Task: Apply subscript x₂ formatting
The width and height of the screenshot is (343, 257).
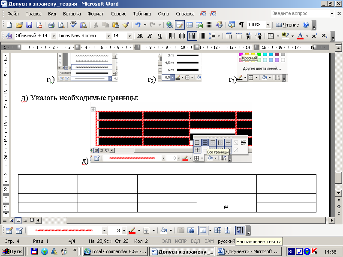Action: coord(325,36)
